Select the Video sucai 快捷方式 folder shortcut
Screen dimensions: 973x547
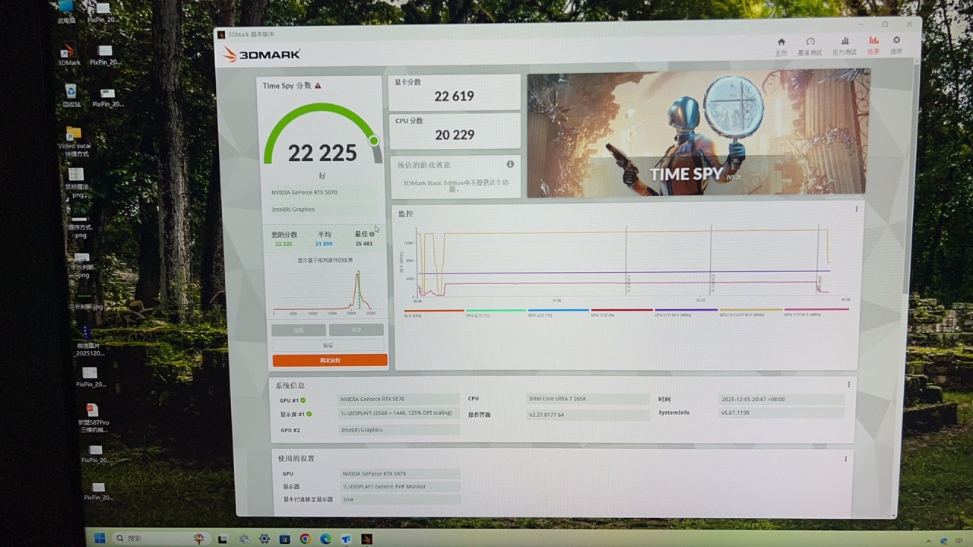coord(74,142)
